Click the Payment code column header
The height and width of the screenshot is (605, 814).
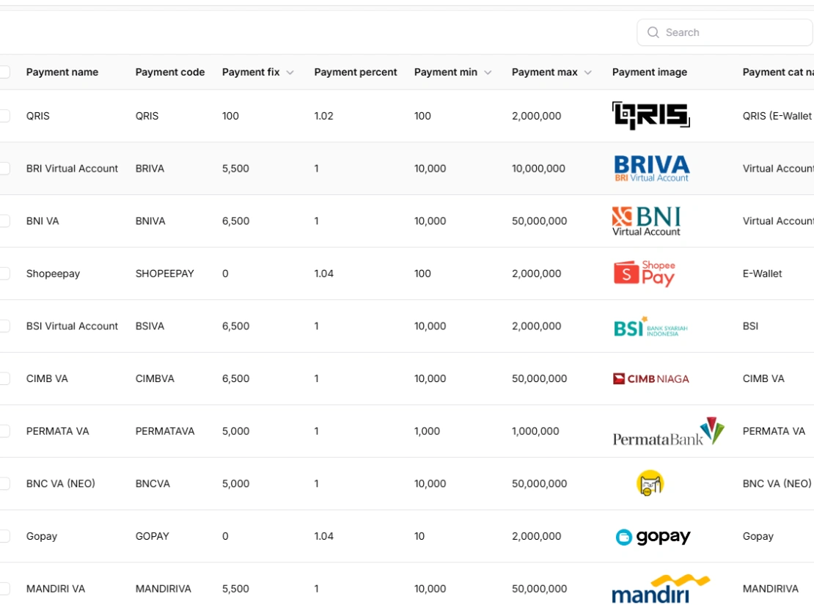click(x=170, y=72)
